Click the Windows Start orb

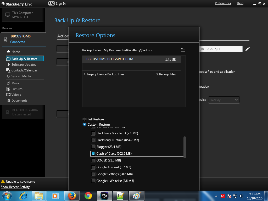pyautogui.click(x=7, y=196)
